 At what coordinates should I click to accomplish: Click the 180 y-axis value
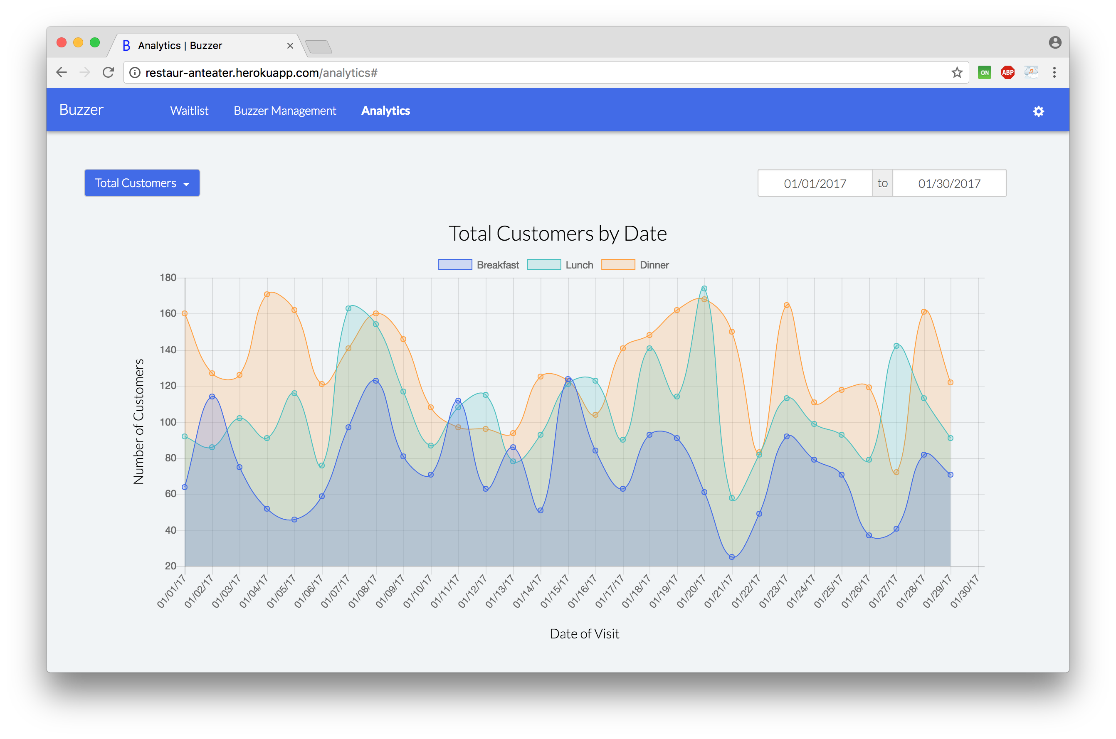click(168, 278)
